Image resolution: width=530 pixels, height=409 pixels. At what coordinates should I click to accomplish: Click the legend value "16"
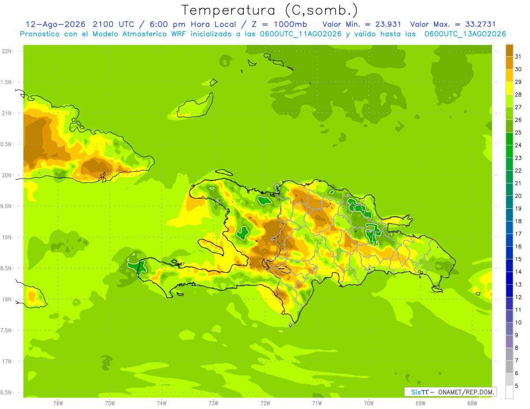coord(519,247)
